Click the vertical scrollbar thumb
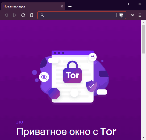This screenshot has width=146, height=140. (x=144, y=39)
